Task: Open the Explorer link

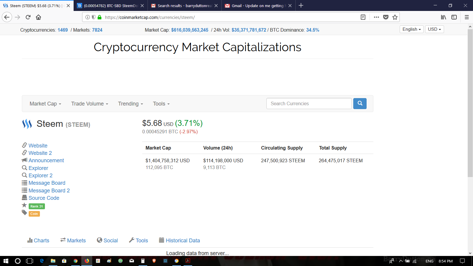Action: (38, 168)
